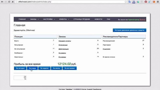Open the К выплате link
Screen dimensions: 160x90
106,49
